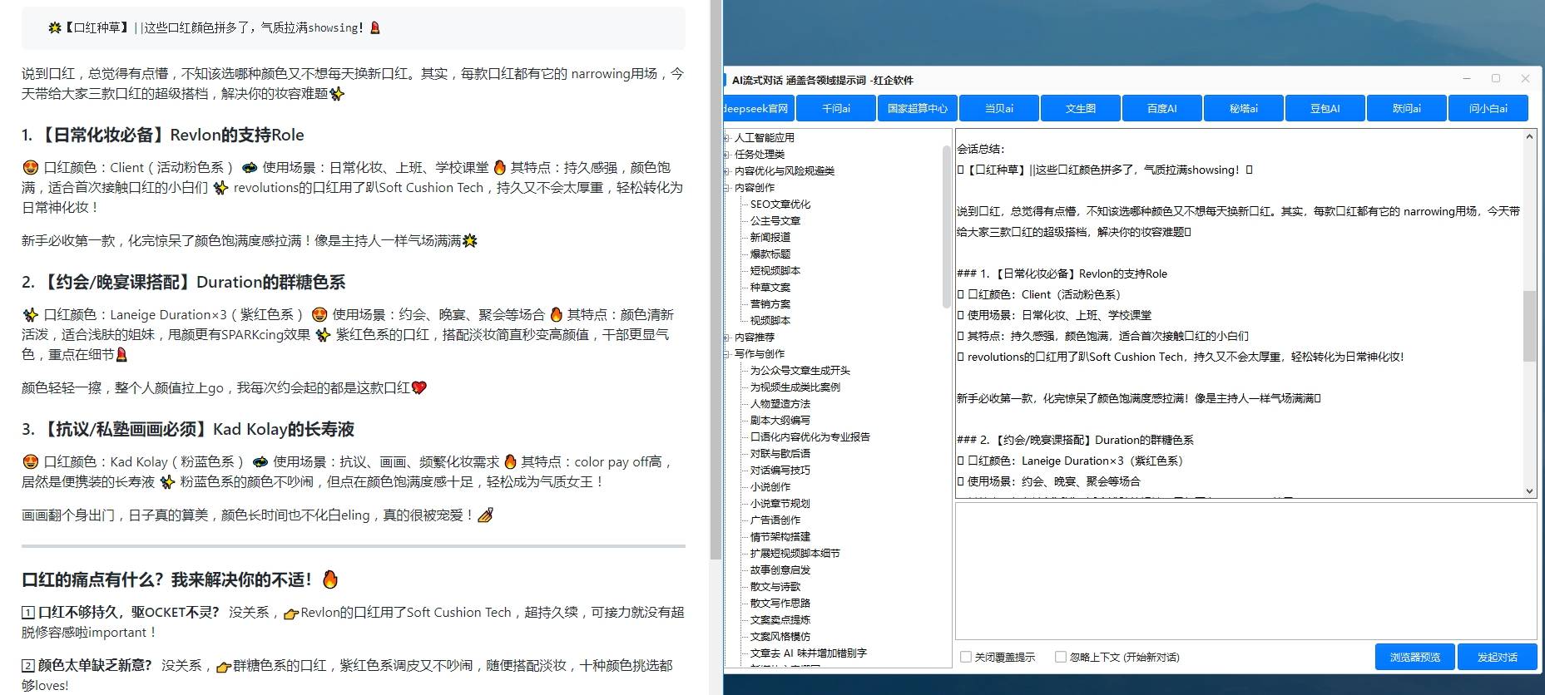The image size is (1545, 695).
Task: Select 广告语创作 item
Action: [775, 520]
